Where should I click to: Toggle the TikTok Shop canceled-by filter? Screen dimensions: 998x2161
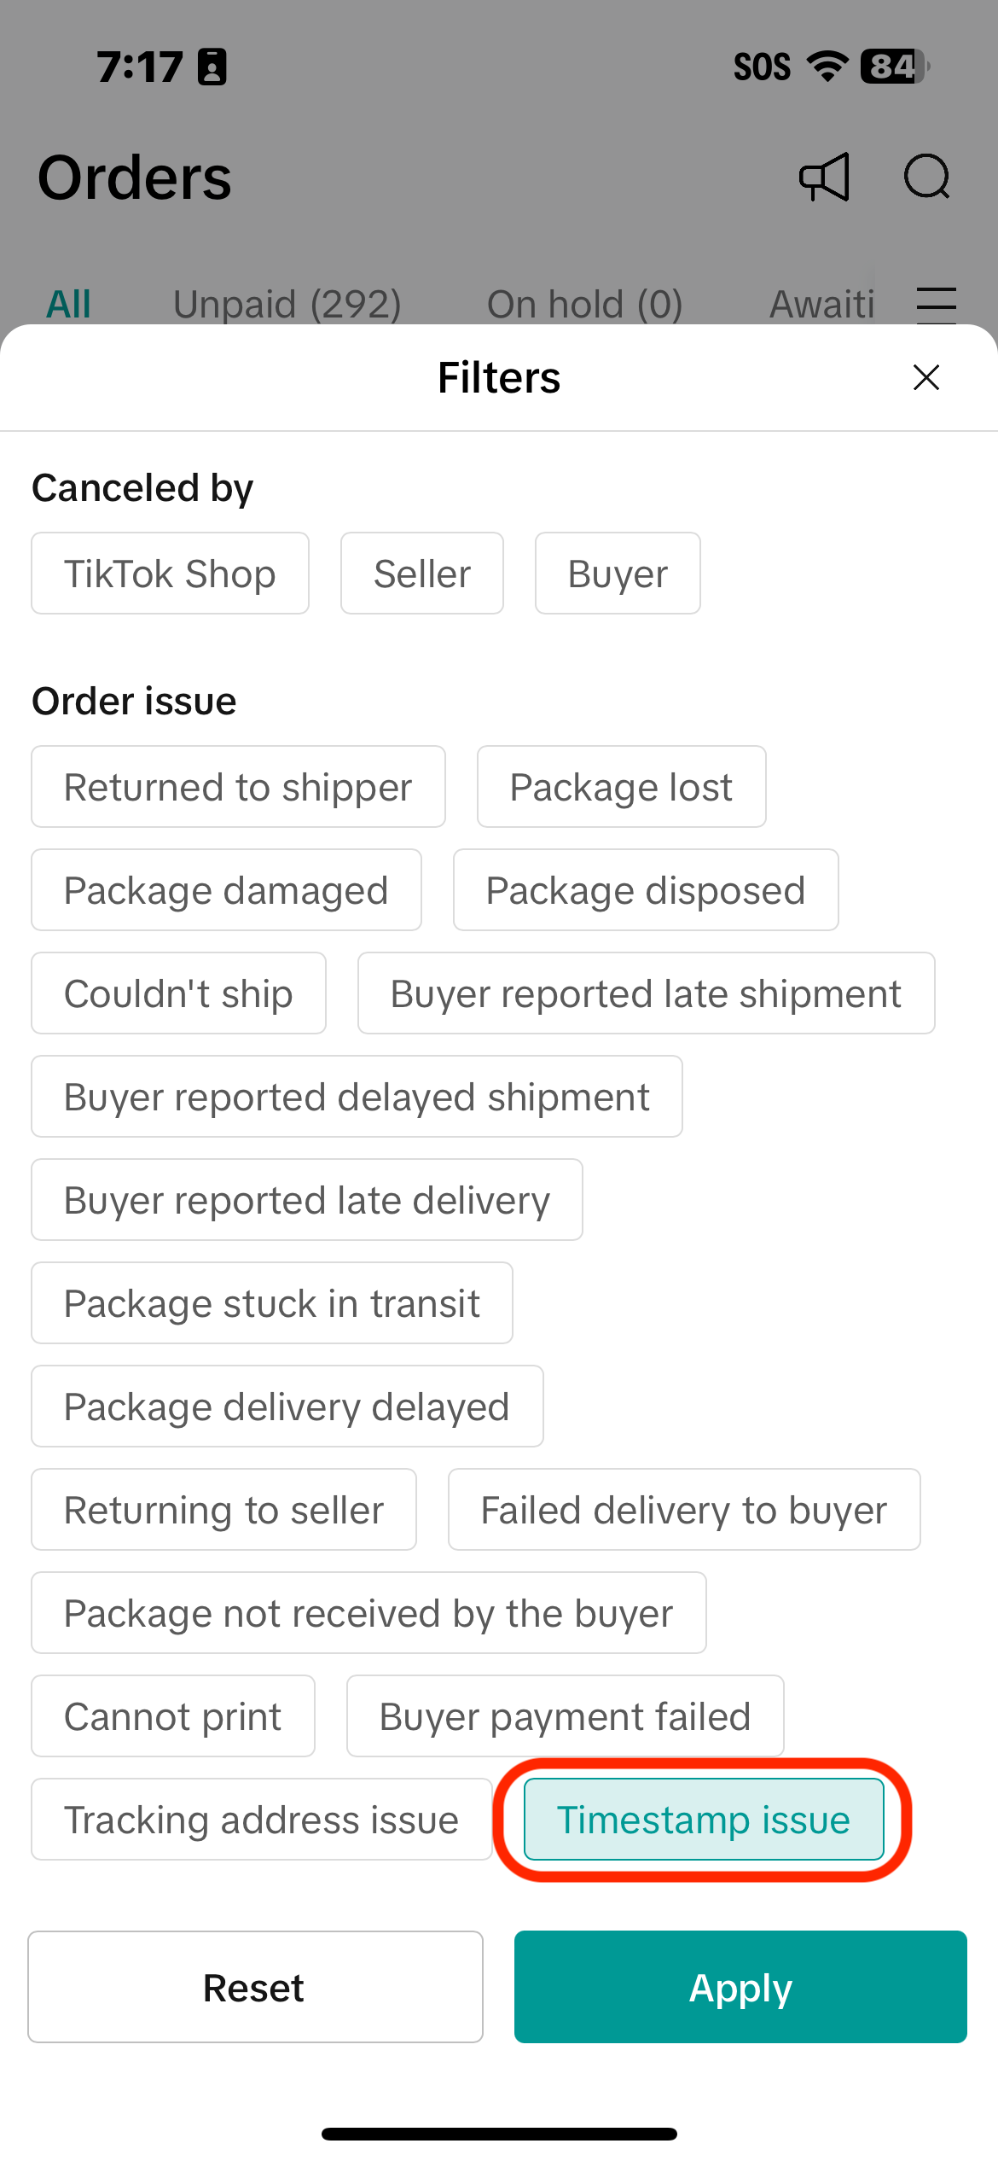point(170,574)
